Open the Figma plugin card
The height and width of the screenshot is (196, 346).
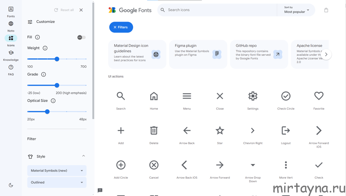(198, 54)
